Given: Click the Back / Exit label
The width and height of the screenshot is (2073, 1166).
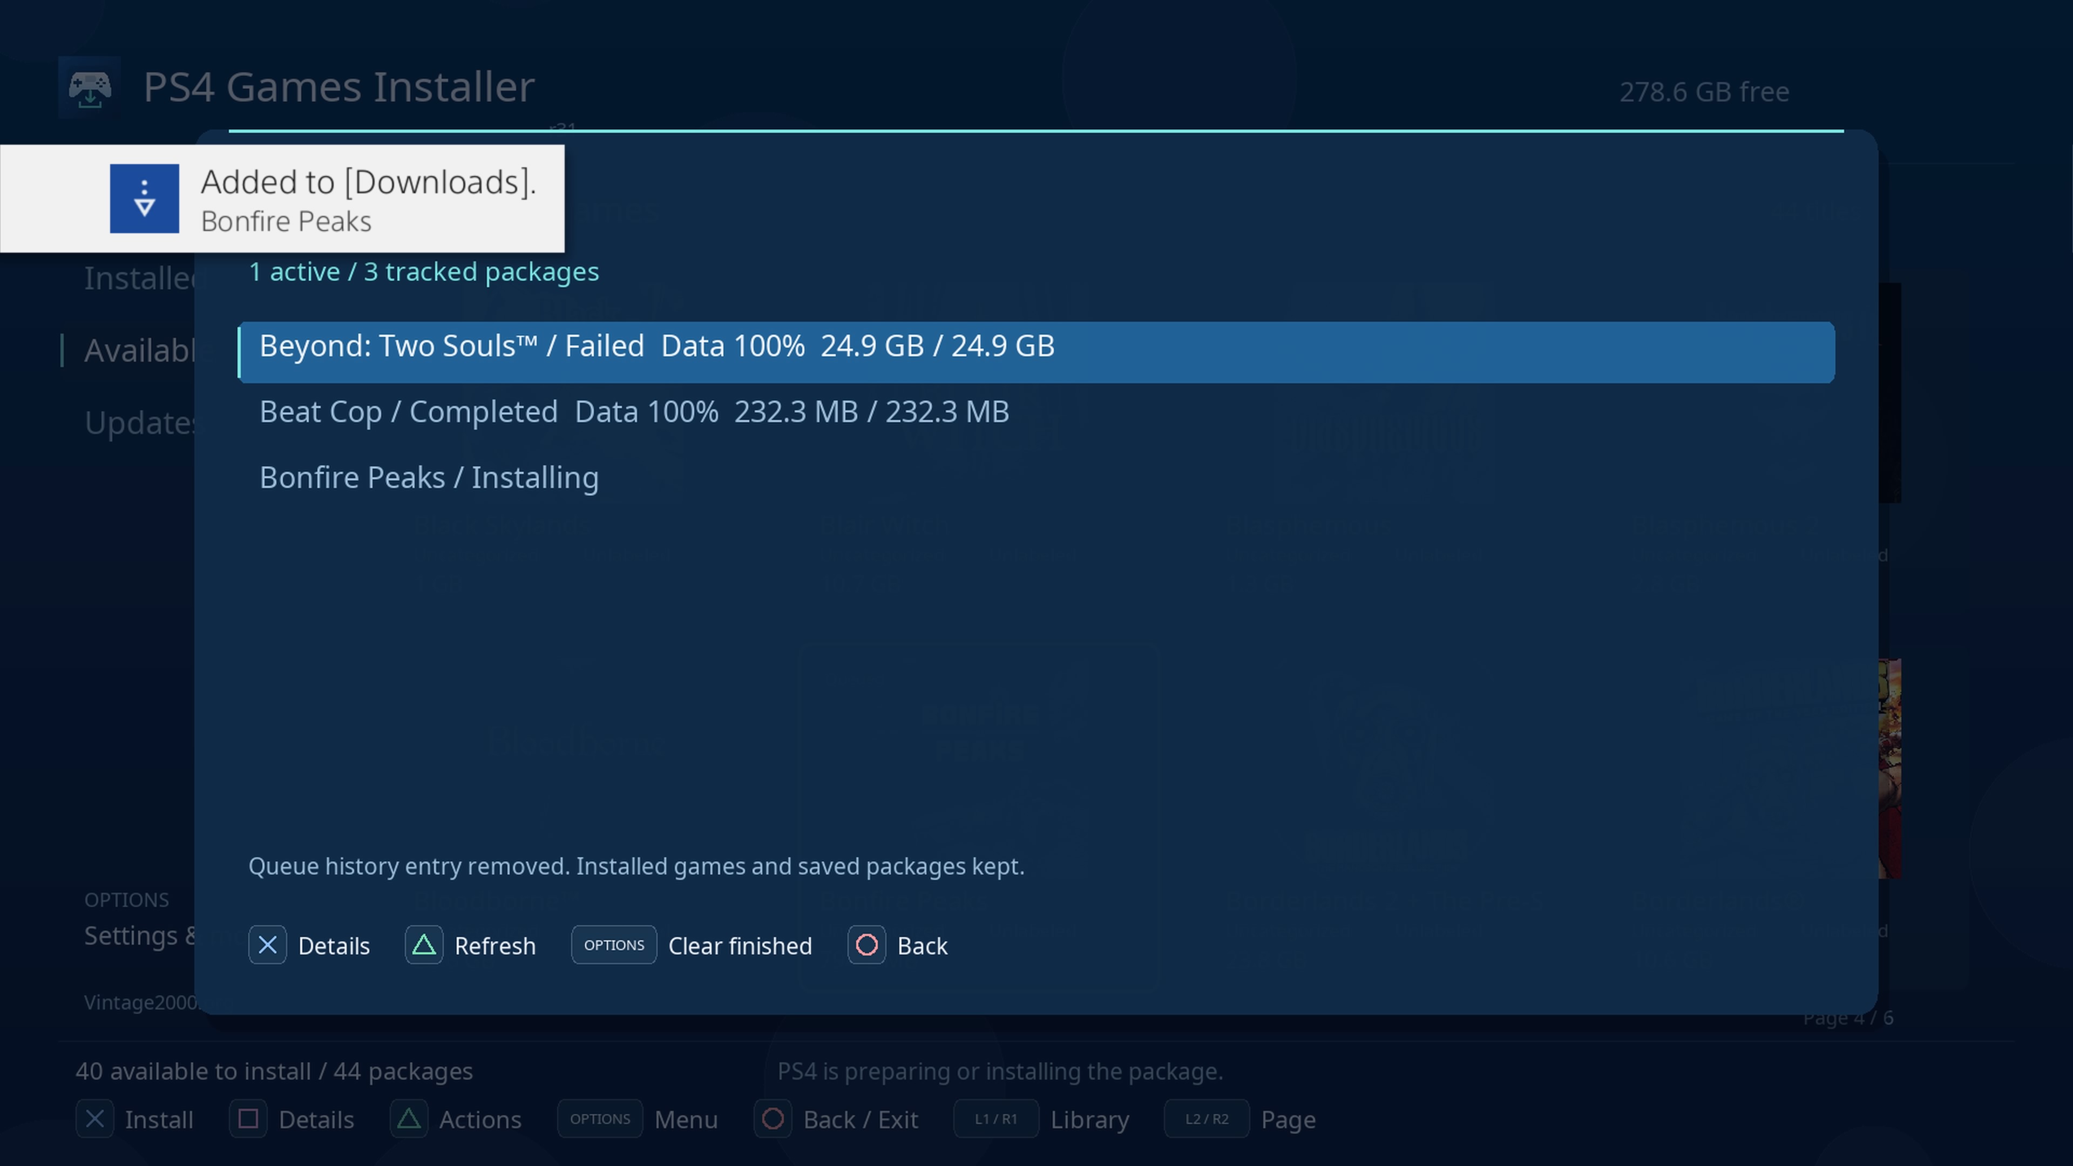Looking at the screenshot, I should pyautogui.click(x=861, y=1120).
